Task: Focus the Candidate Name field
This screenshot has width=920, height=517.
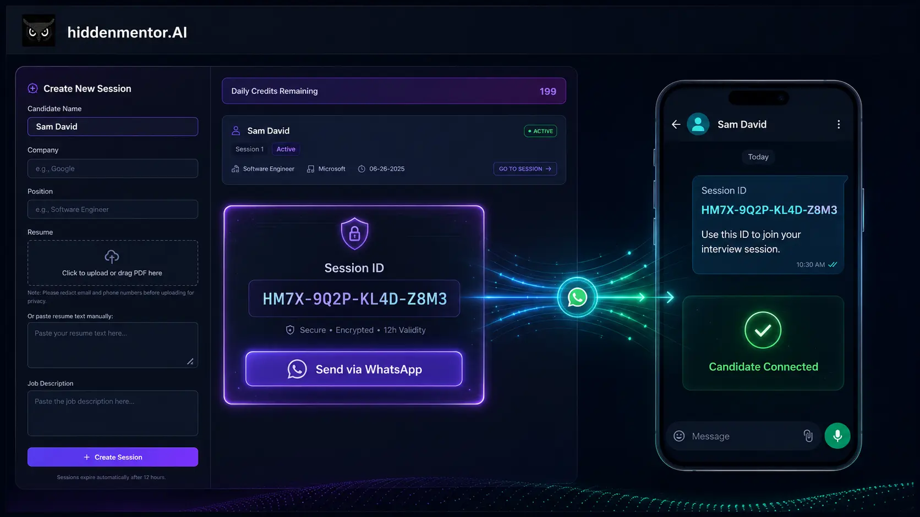Action: click(x=113, y=126)
